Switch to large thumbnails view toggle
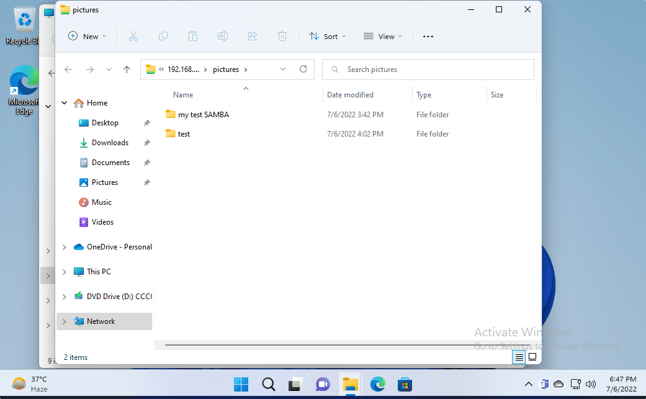Screen dimensions: 646x399 pos(532,357)
